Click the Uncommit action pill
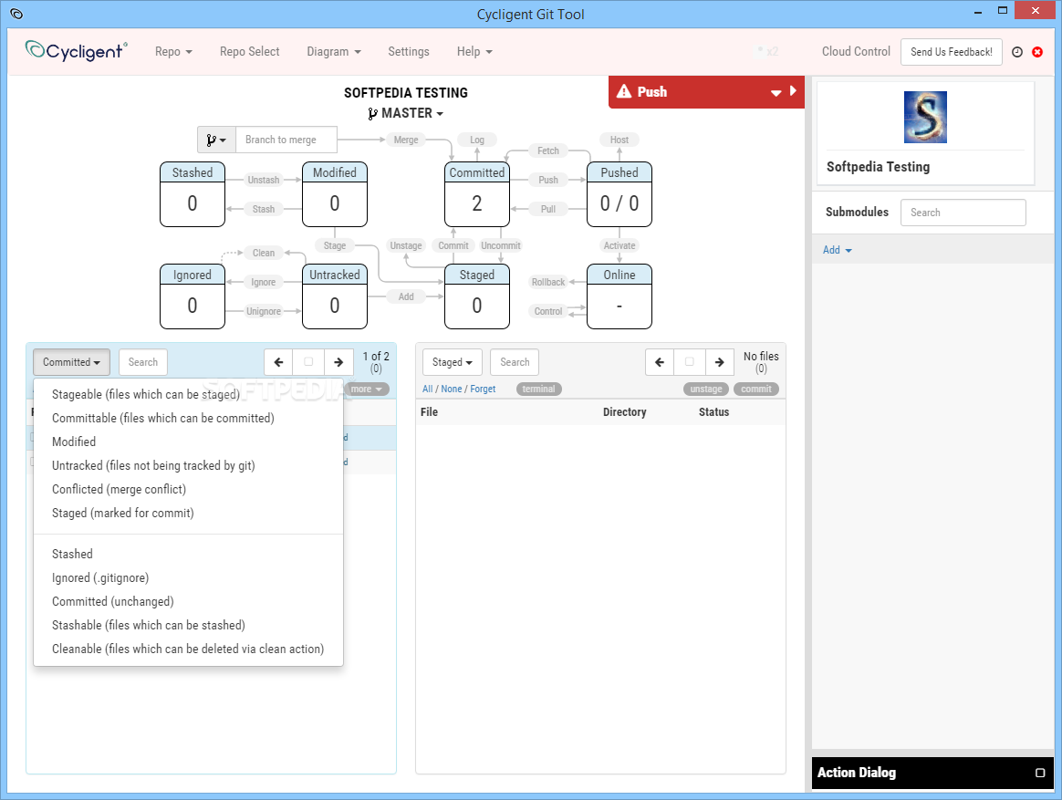1062x800 pixels. (x=501, y=245)
